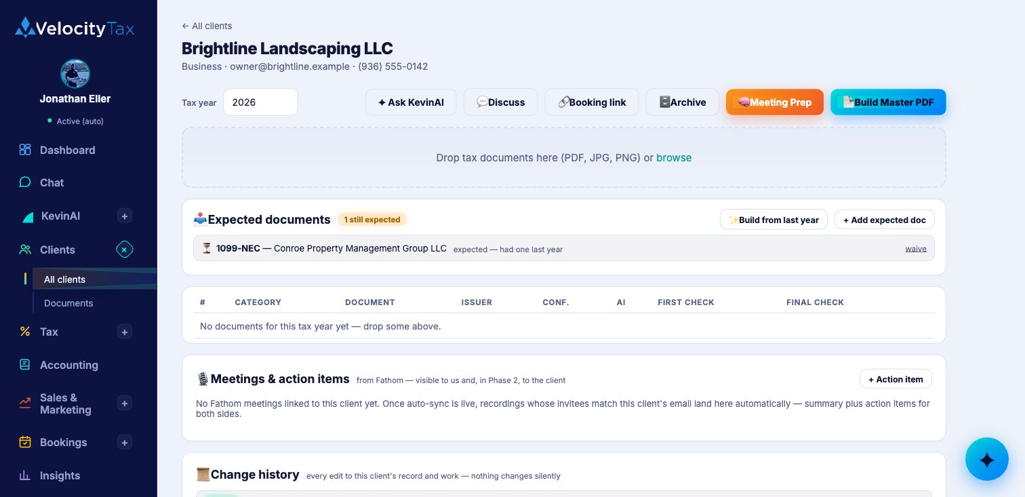Click the Tax percent icon
Viewport: 1025px width, 497px height.
[x=25, y=332]
